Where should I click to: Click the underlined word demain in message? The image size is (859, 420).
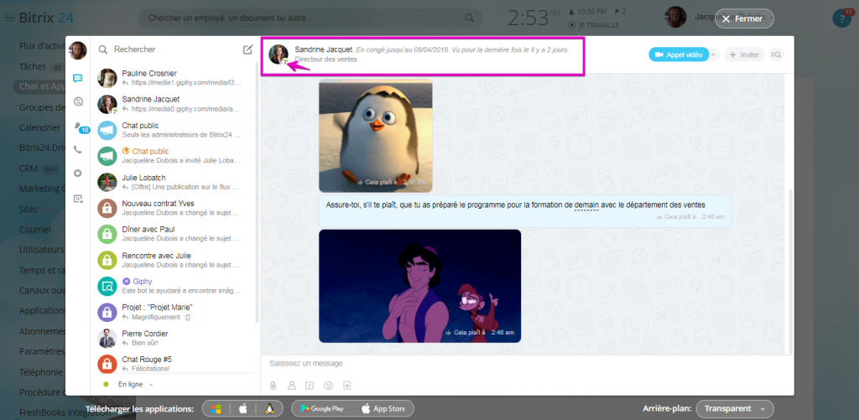pyautogui.click(x=586, y=205)
